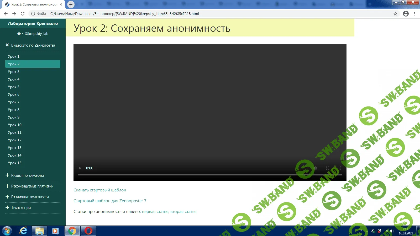Mute the video volume icon
The image size is (420, 236).
click(x=315, y=168)
